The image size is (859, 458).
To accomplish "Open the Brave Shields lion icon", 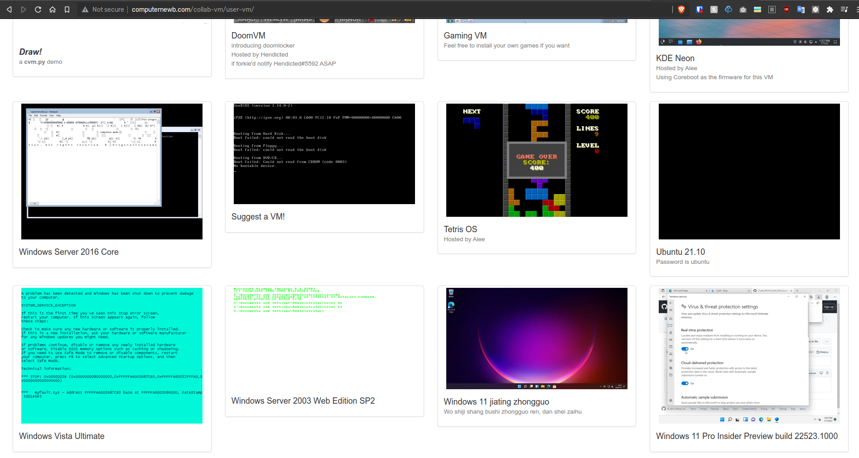I will tap(681, 10).
